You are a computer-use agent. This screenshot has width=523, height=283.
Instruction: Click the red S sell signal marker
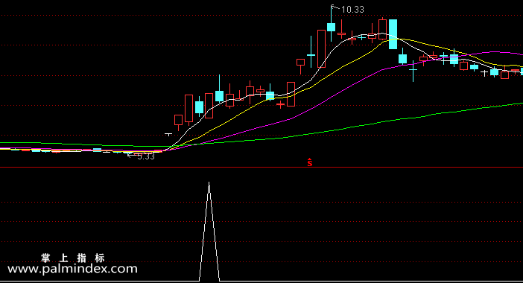pos(310,162)
